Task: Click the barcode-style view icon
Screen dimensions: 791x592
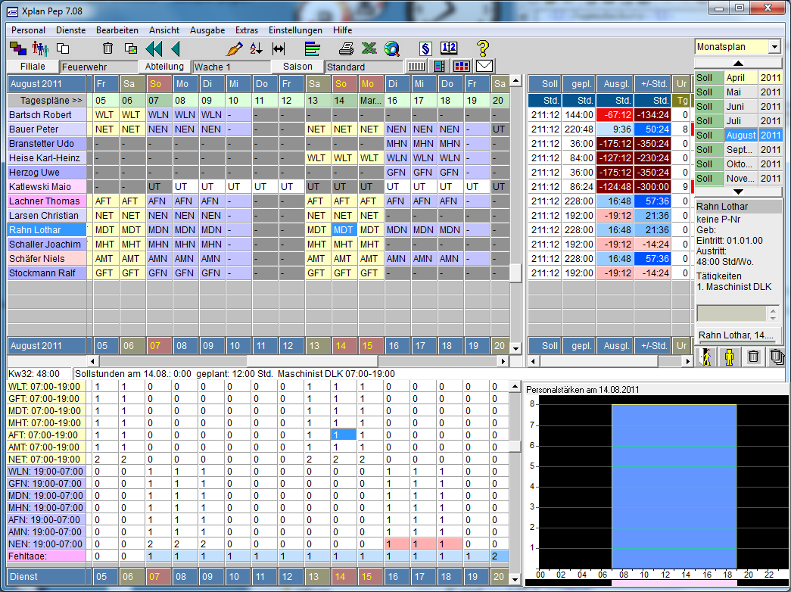Action: [416, 66]
